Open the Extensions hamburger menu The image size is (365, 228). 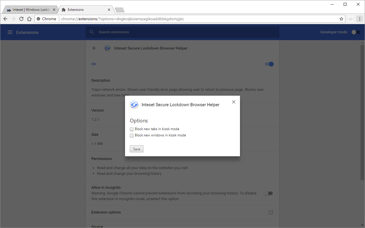point(10,32)
